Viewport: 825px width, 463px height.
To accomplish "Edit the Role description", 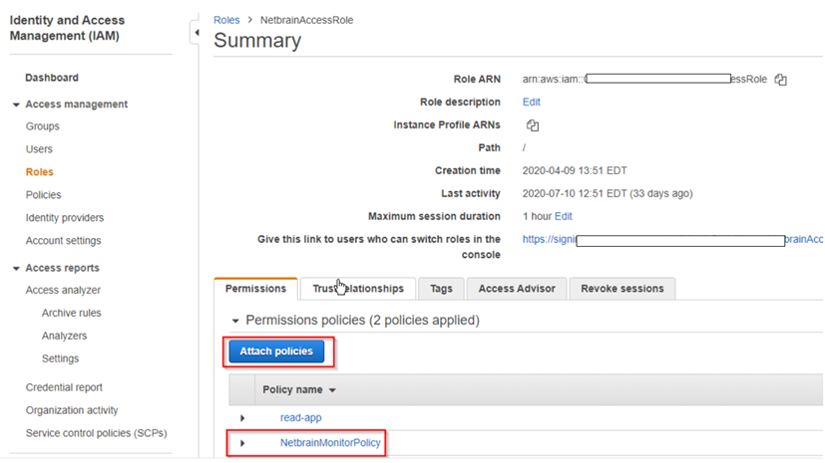I will [532, 103].
